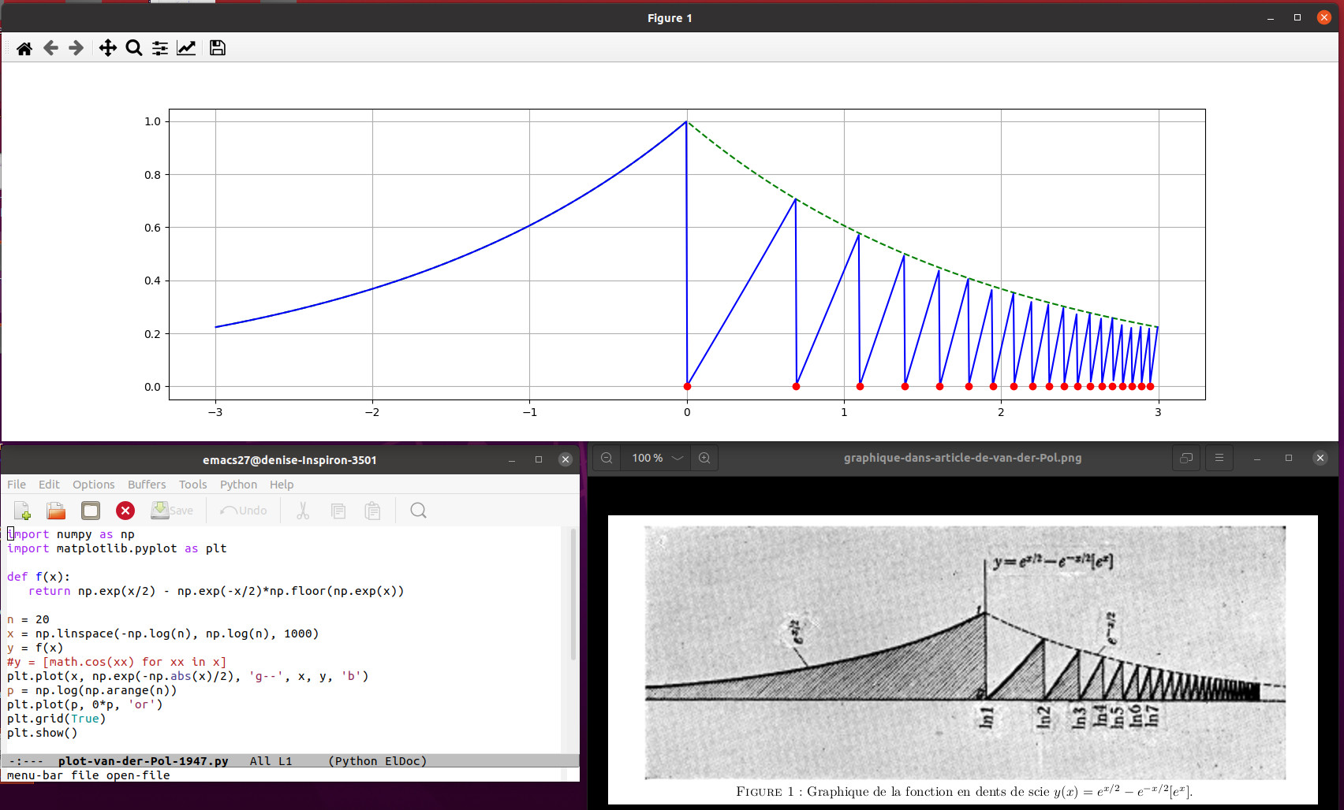Click the red close buffer icon in Emacs
The width and height of the screenshot is (1344, 810).
click(125, 511)
